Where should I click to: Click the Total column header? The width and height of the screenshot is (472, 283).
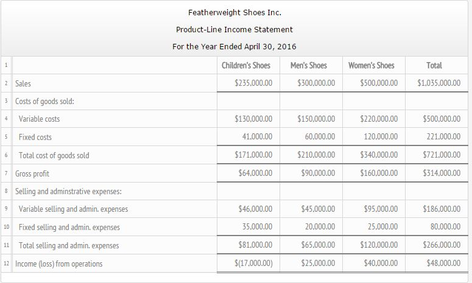[435, 65]
